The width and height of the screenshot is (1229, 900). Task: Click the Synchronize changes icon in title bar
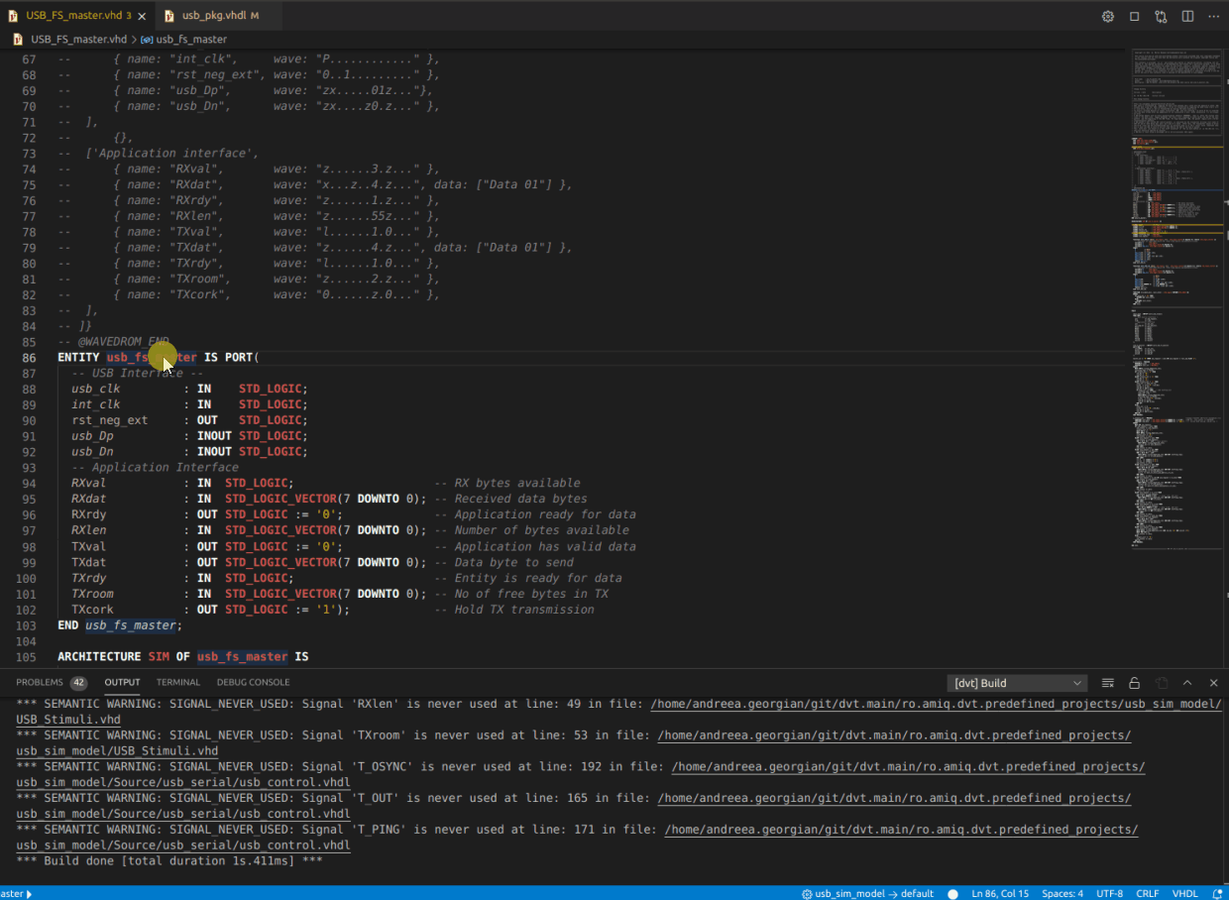[x=1161, y=17]
